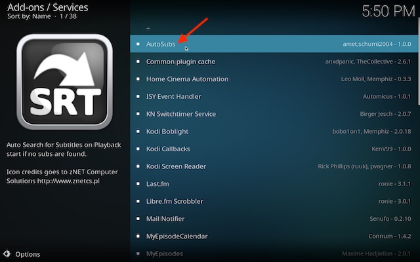Click 'bobo1on1, Memphiz - 2.0.18' text

click(372, 131)
